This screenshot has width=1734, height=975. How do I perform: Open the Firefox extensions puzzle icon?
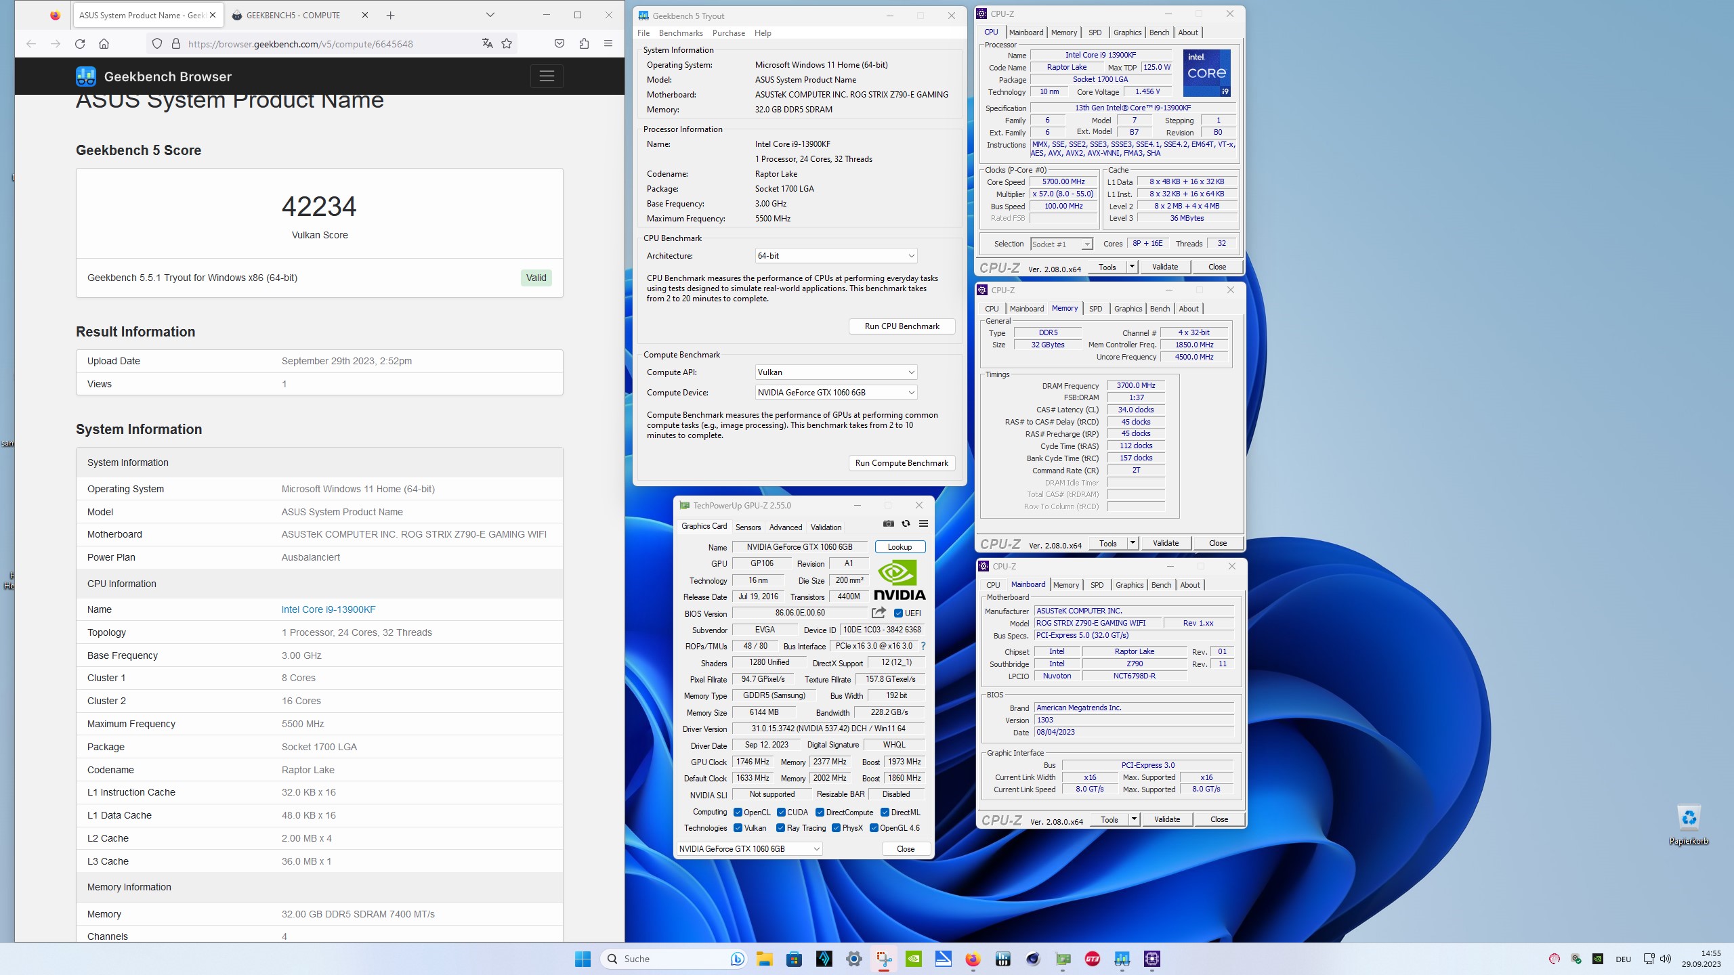(x=584, y=44)
